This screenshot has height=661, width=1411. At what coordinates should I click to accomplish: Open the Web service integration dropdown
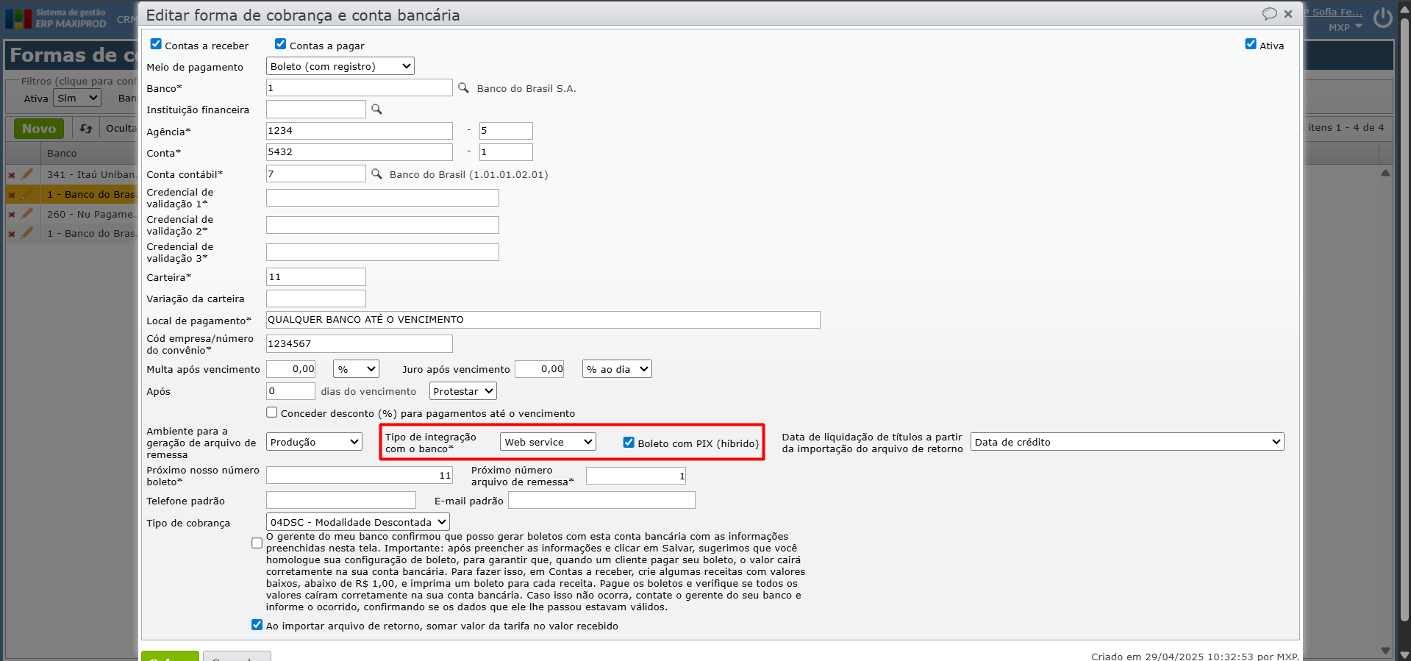pyautogui.click(x=548, y=442)
